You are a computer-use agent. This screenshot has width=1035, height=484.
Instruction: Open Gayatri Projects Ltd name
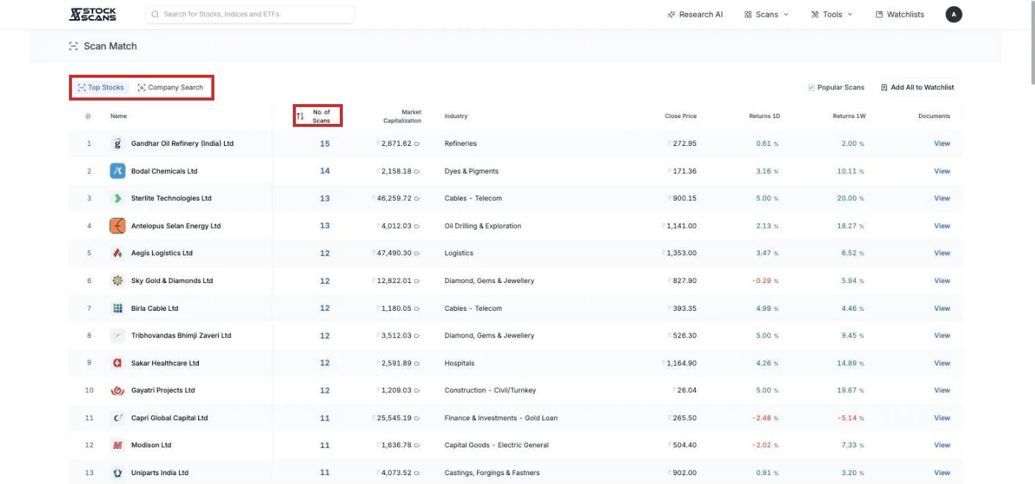(x=163, y=390)
